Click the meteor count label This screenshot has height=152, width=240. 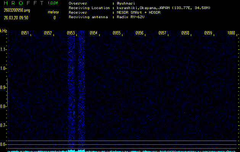click(x=53, y=12)
